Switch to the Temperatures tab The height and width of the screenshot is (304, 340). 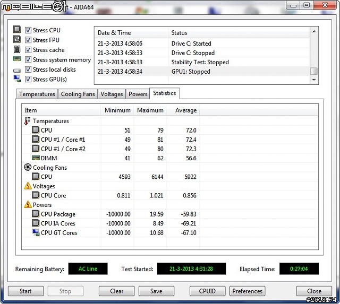[x=37, y=94]
